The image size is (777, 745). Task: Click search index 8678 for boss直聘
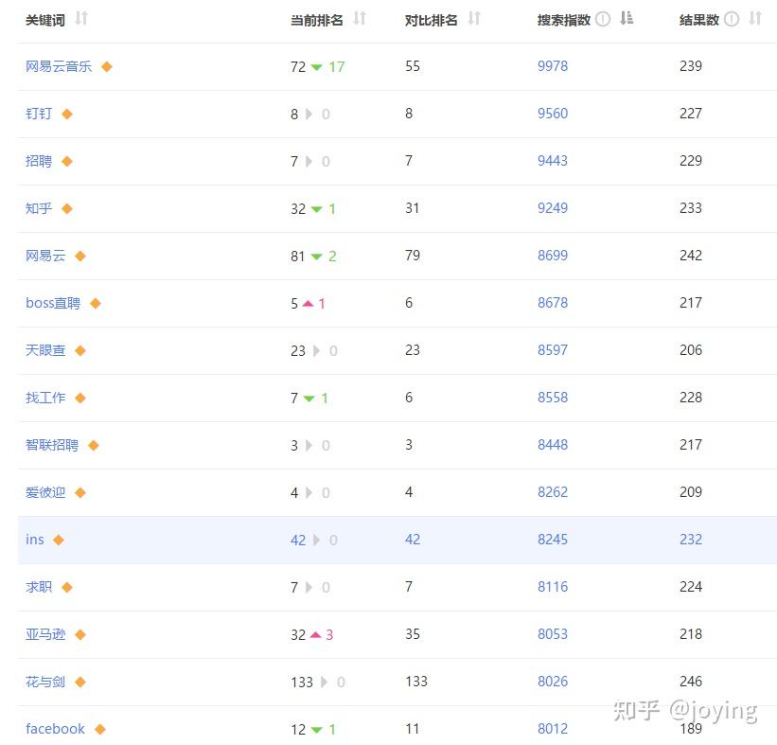[553, 303]
